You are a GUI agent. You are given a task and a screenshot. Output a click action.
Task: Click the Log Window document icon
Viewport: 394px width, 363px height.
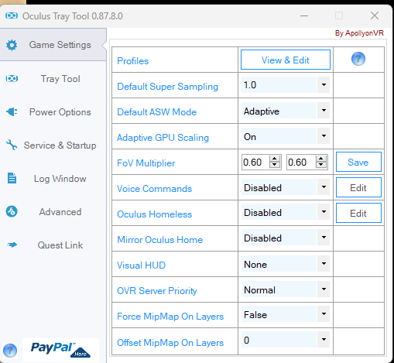click(x=12, y=178)
